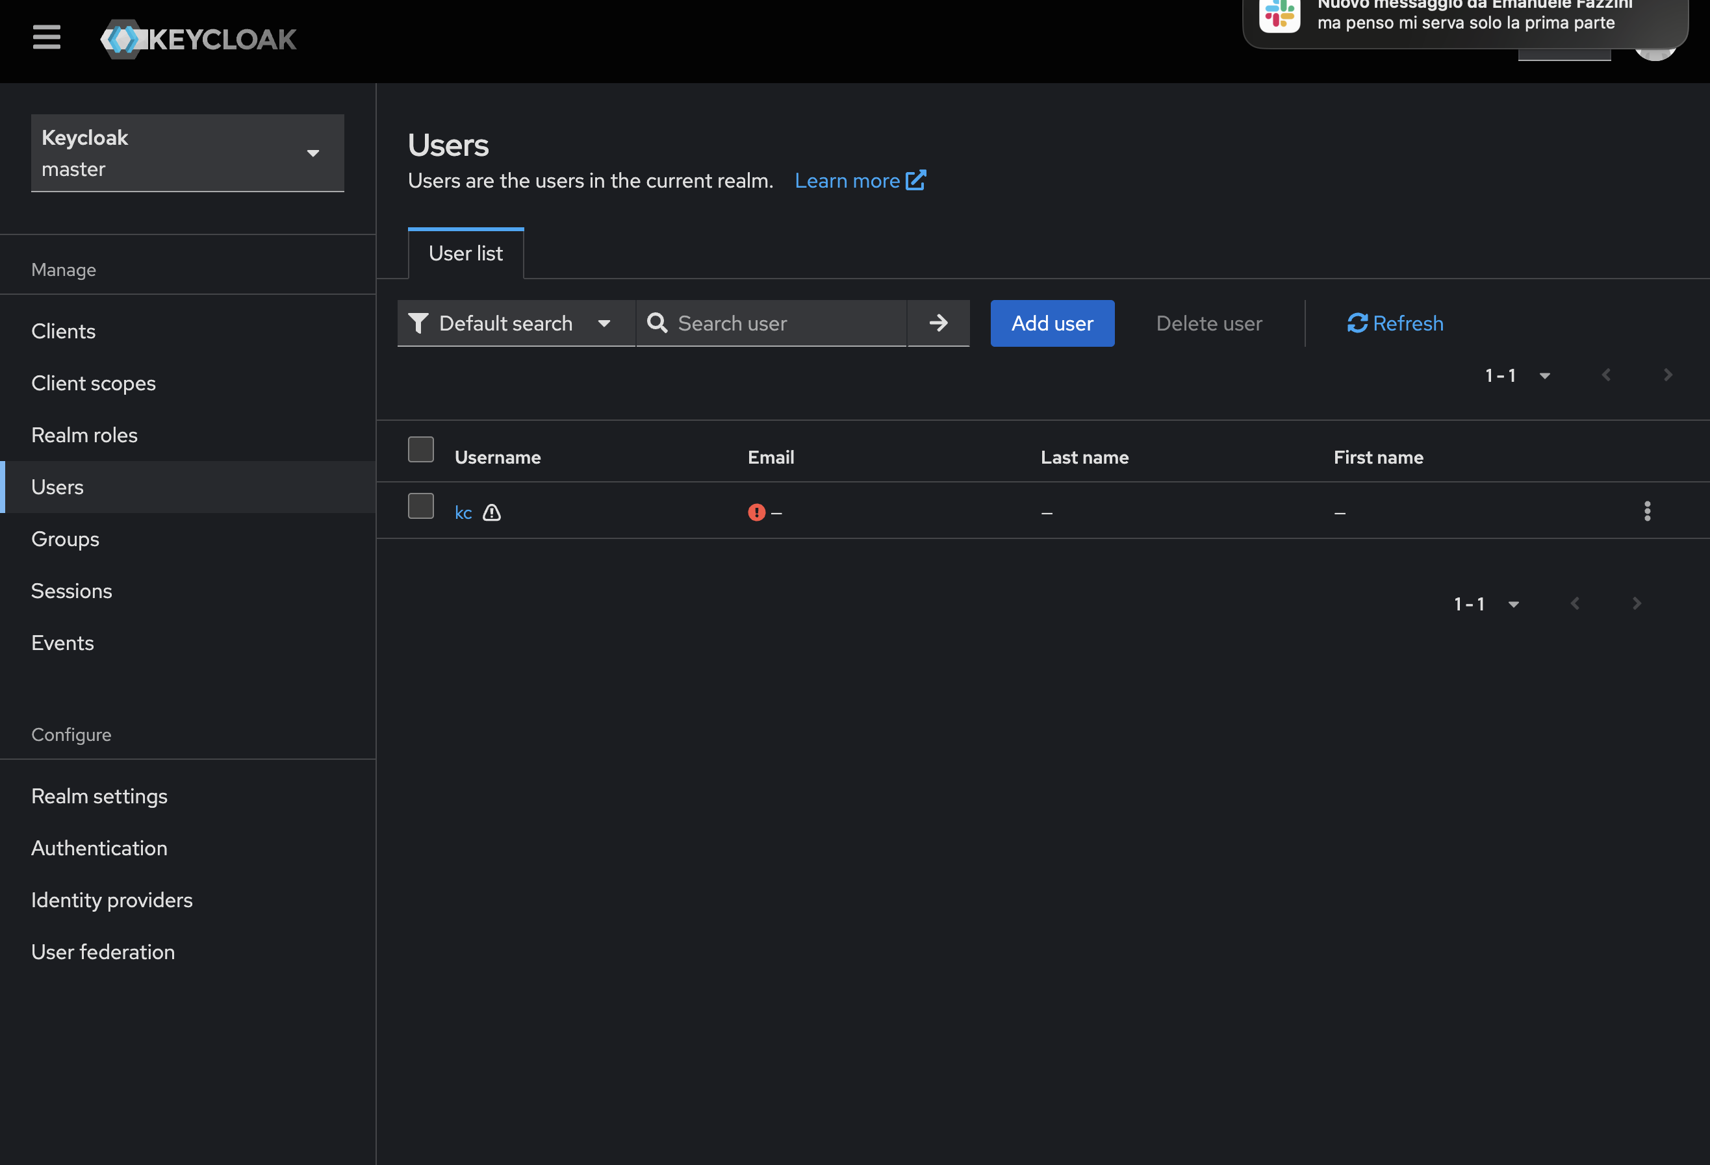Toggle the select-all users checkbox
The width and height of the screenshot is (1710, 1165).
point(421,449)
